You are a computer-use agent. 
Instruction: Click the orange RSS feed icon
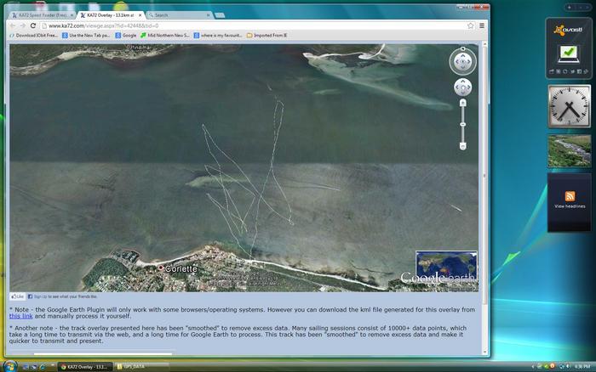point(570,196)
